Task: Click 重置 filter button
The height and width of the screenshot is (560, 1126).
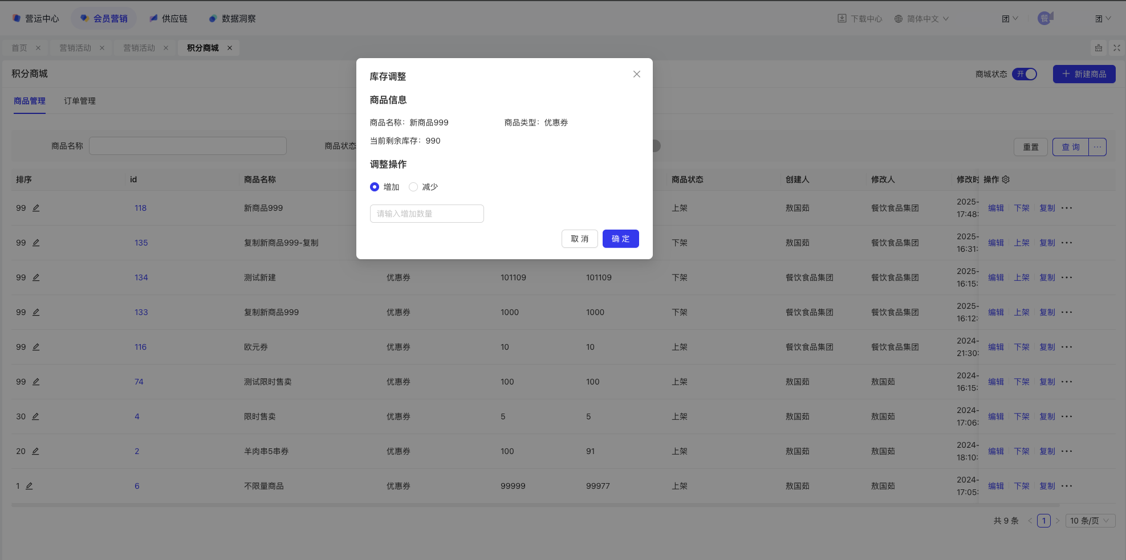Action: click(x=1030, y=147)
